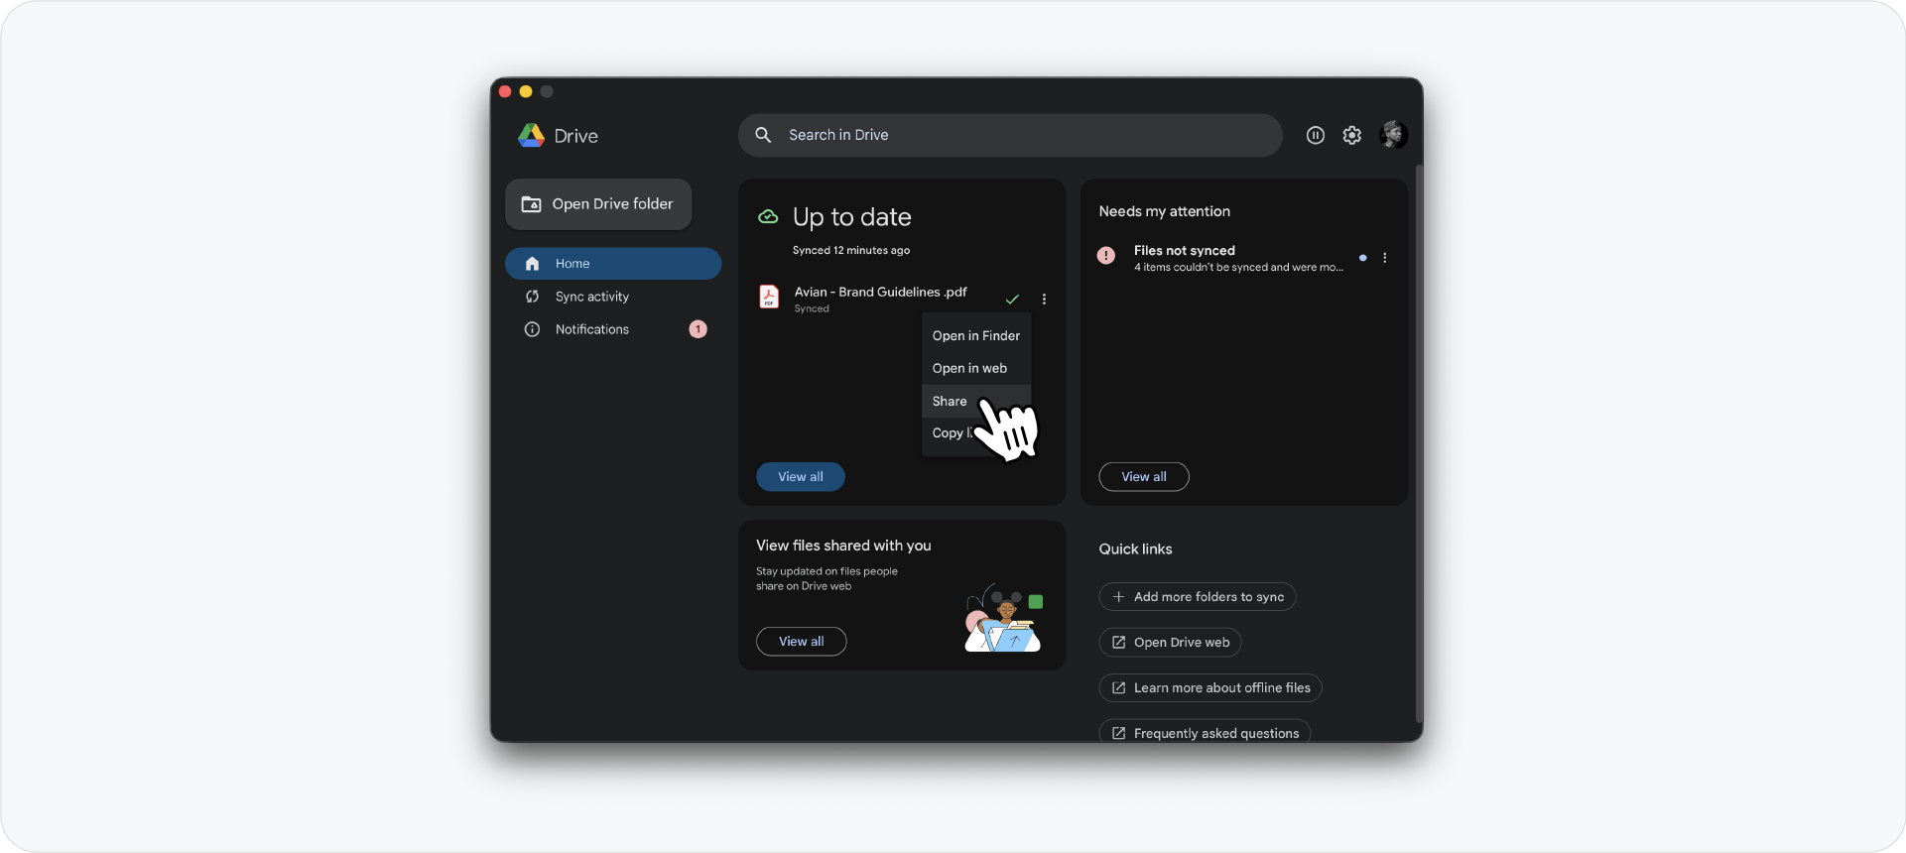Click Learn more about offline files
Viewport: 1906px width, 853px height.
point(1210,688)
